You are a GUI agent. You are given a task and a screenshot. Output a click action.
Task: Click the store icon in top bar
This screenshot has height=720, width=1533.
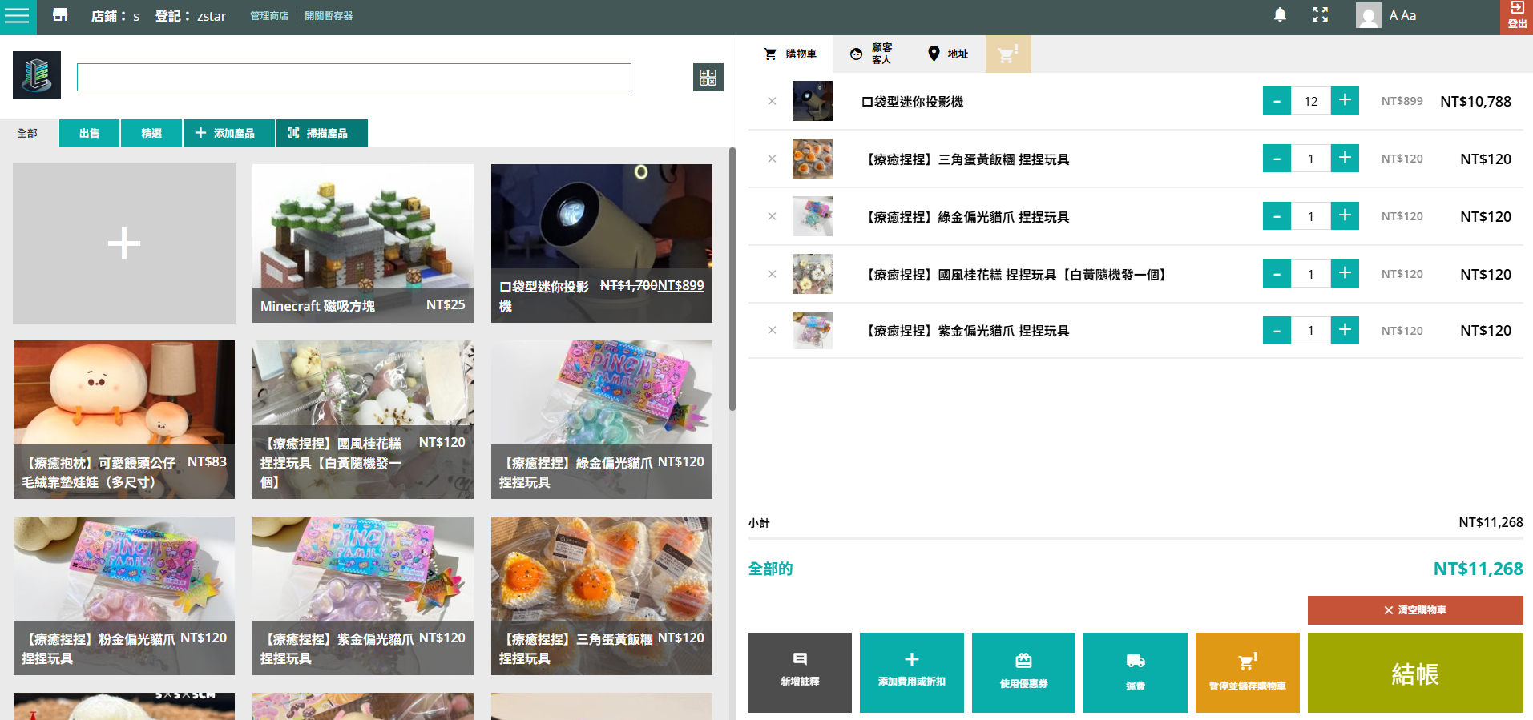click(x=60, y=14)
